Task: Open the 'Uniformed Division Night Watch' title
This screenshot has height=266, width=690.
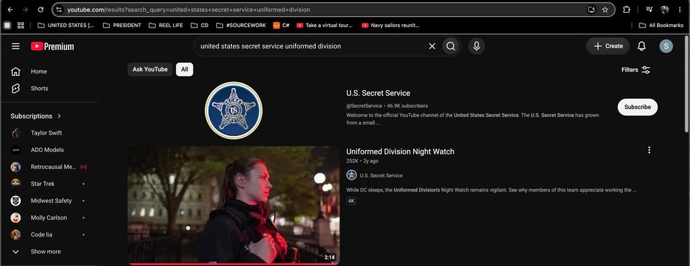Action: pos(400,152)
